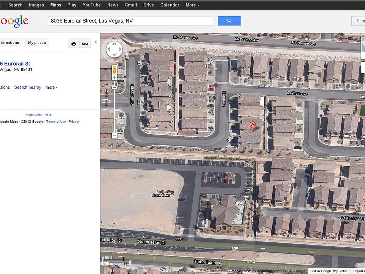This screenshot has width=365, height=274.
Task: Adjust the zoom slider handle
Action: coord(114,88)
